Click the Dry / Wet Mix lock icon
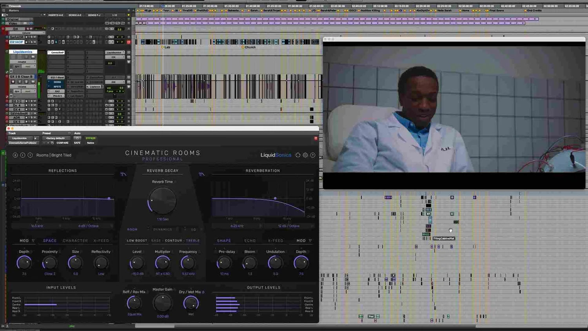Screen dimensions: 588x331 click(x=203, y=292)
